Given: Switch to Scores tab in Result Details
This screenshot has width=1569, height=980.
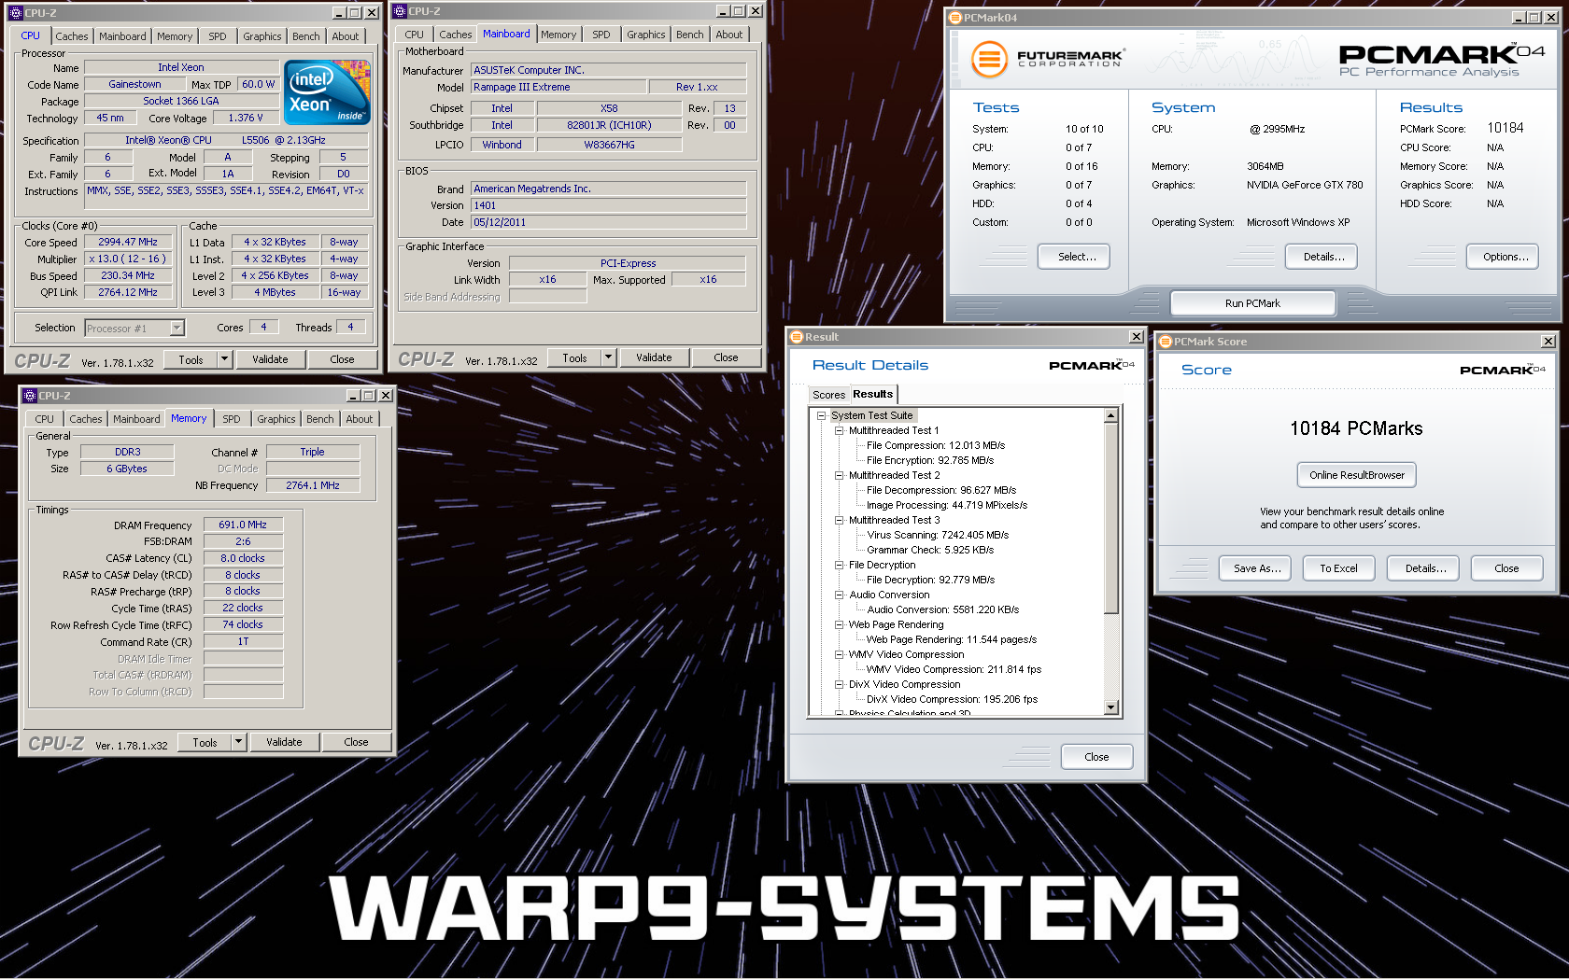Looking at the screenshot, I should pyautogui.click(x=828, y=395).
